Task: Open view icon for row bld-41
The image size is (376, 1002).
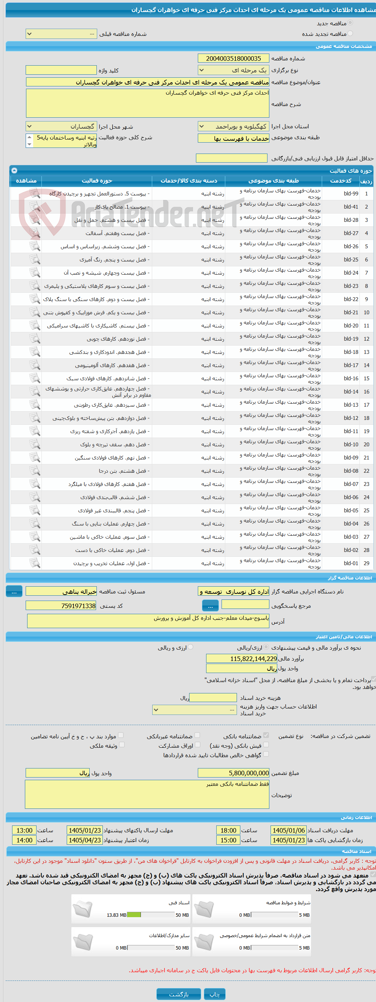Action: click(35, 206)
